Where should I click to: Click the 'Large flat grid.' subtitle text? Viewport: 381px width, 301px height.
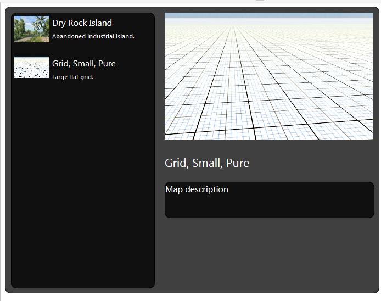pyautogui.click(x=72, y=77)
